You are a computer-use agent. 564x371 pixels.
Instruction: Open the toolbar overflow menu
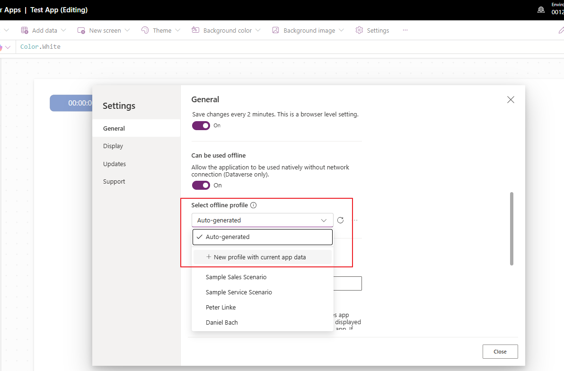pyautogui.click(x=405, y=30)
